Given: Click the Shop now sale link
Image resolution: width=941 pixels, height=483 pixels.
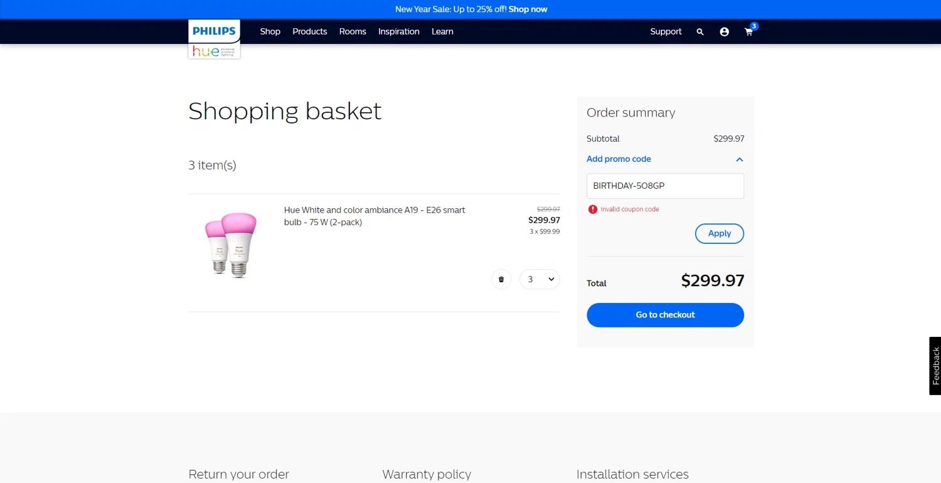Looking at the screenshot, I should click(528, 9).
